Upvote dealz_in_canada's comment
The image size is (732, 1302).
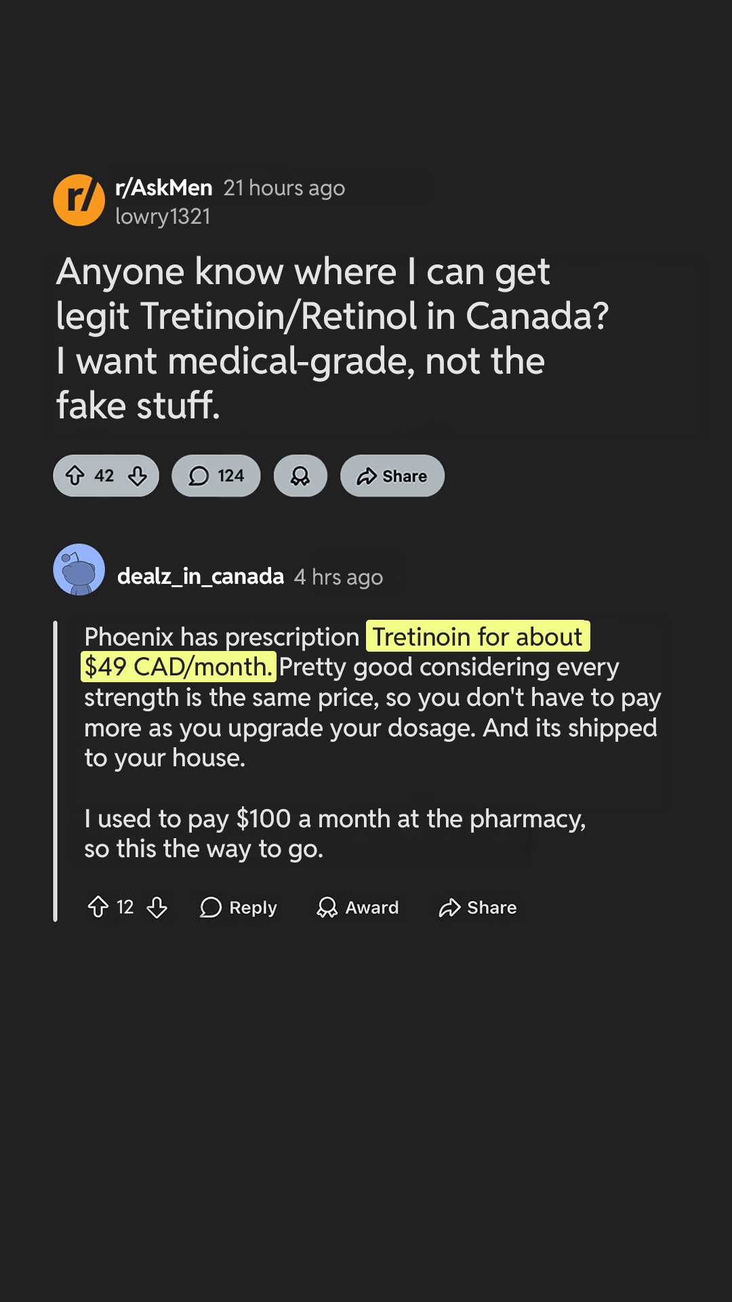(x=98, y=907)
